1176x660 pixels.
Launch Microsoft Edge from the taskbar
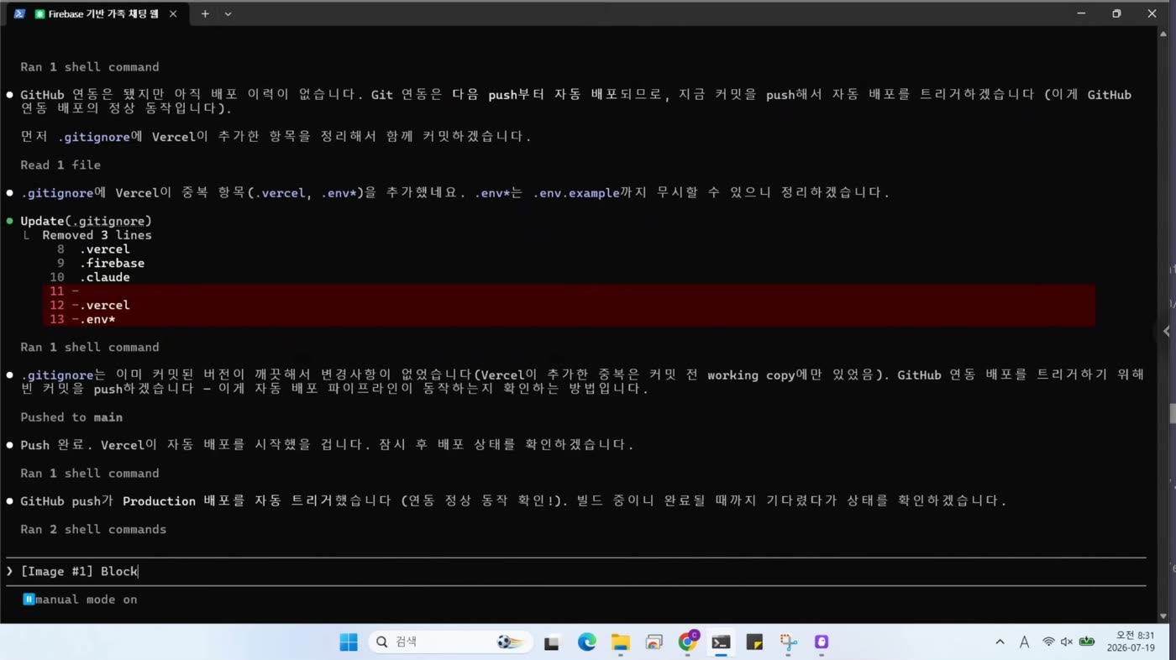tap(586, 642)
